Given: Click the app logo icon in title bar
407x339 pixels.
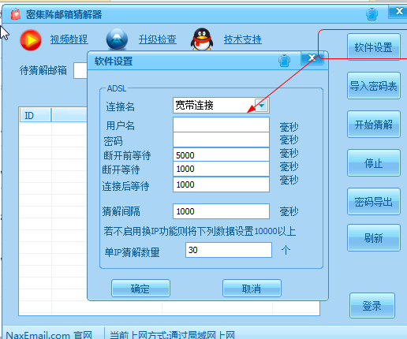Looking at the screenshot, I should 16,14.
